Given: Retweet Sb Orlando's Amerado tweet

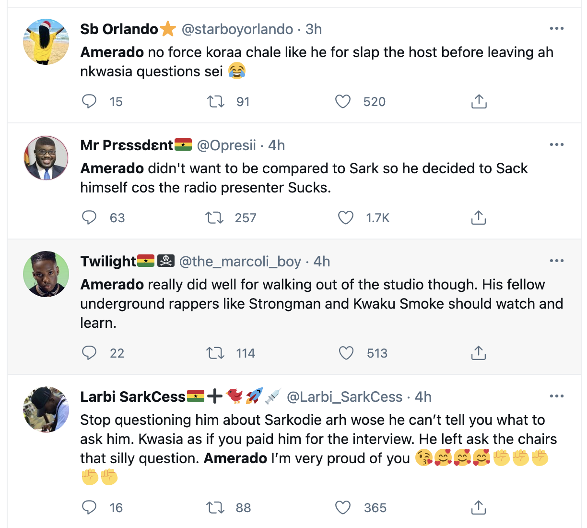Looking at the screenshot, I should [x=215, y=101].
